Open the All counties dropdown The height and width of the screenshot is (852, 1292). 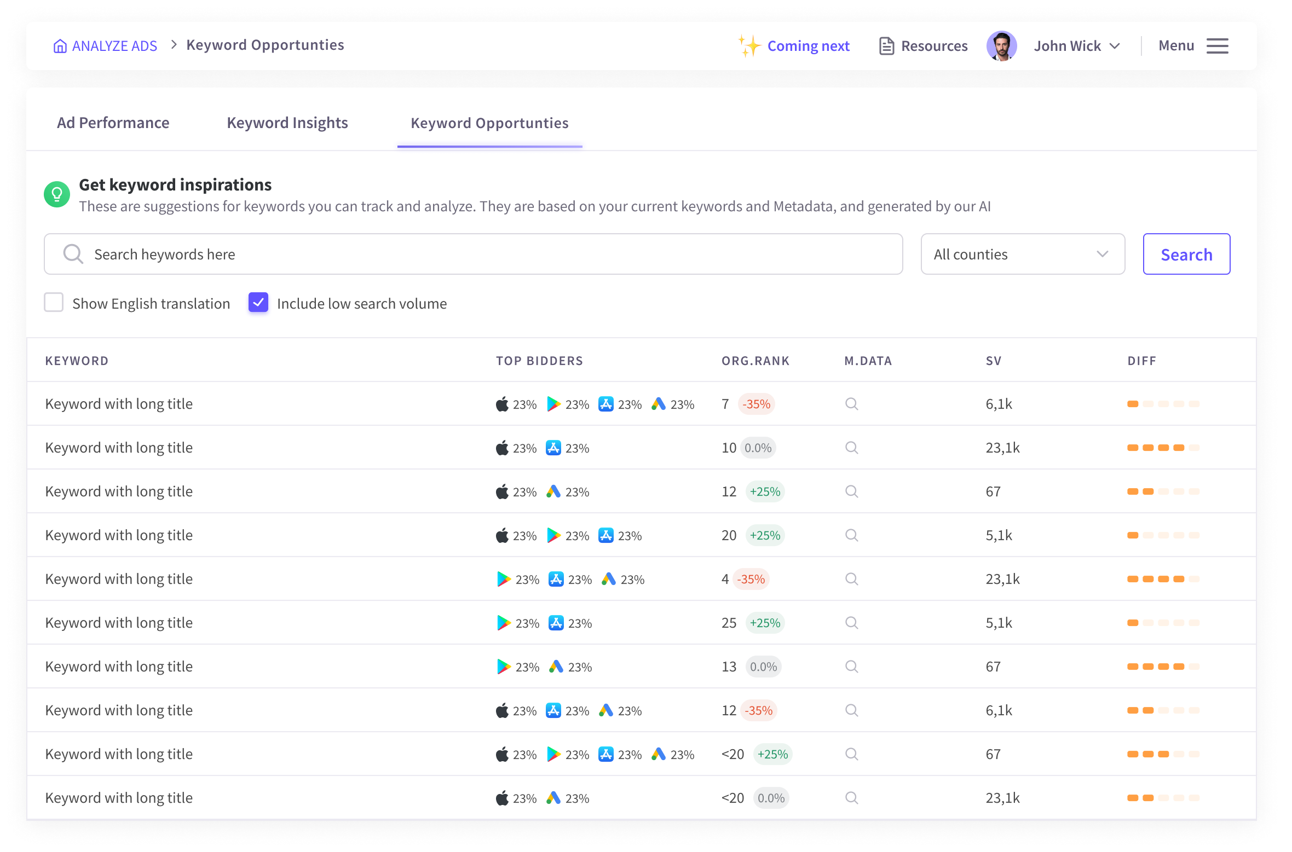[1022, 254]
